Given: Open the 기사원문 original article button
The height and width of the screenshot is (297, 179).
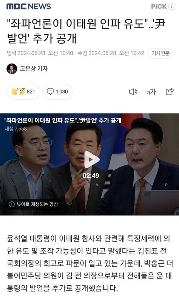Looking at the screenshot, I should pos(160,53).
